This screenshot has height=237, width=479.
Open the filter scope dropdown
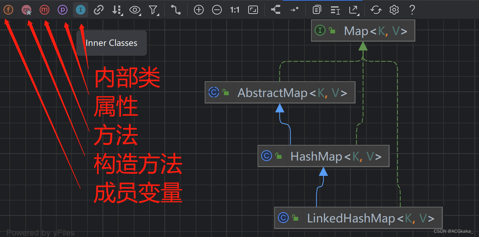pos(154,10)
